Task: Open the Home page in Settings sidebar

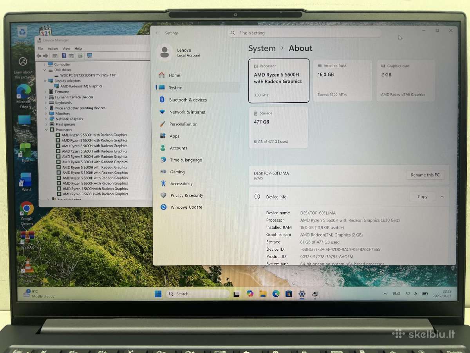Action: click(170, 75)
